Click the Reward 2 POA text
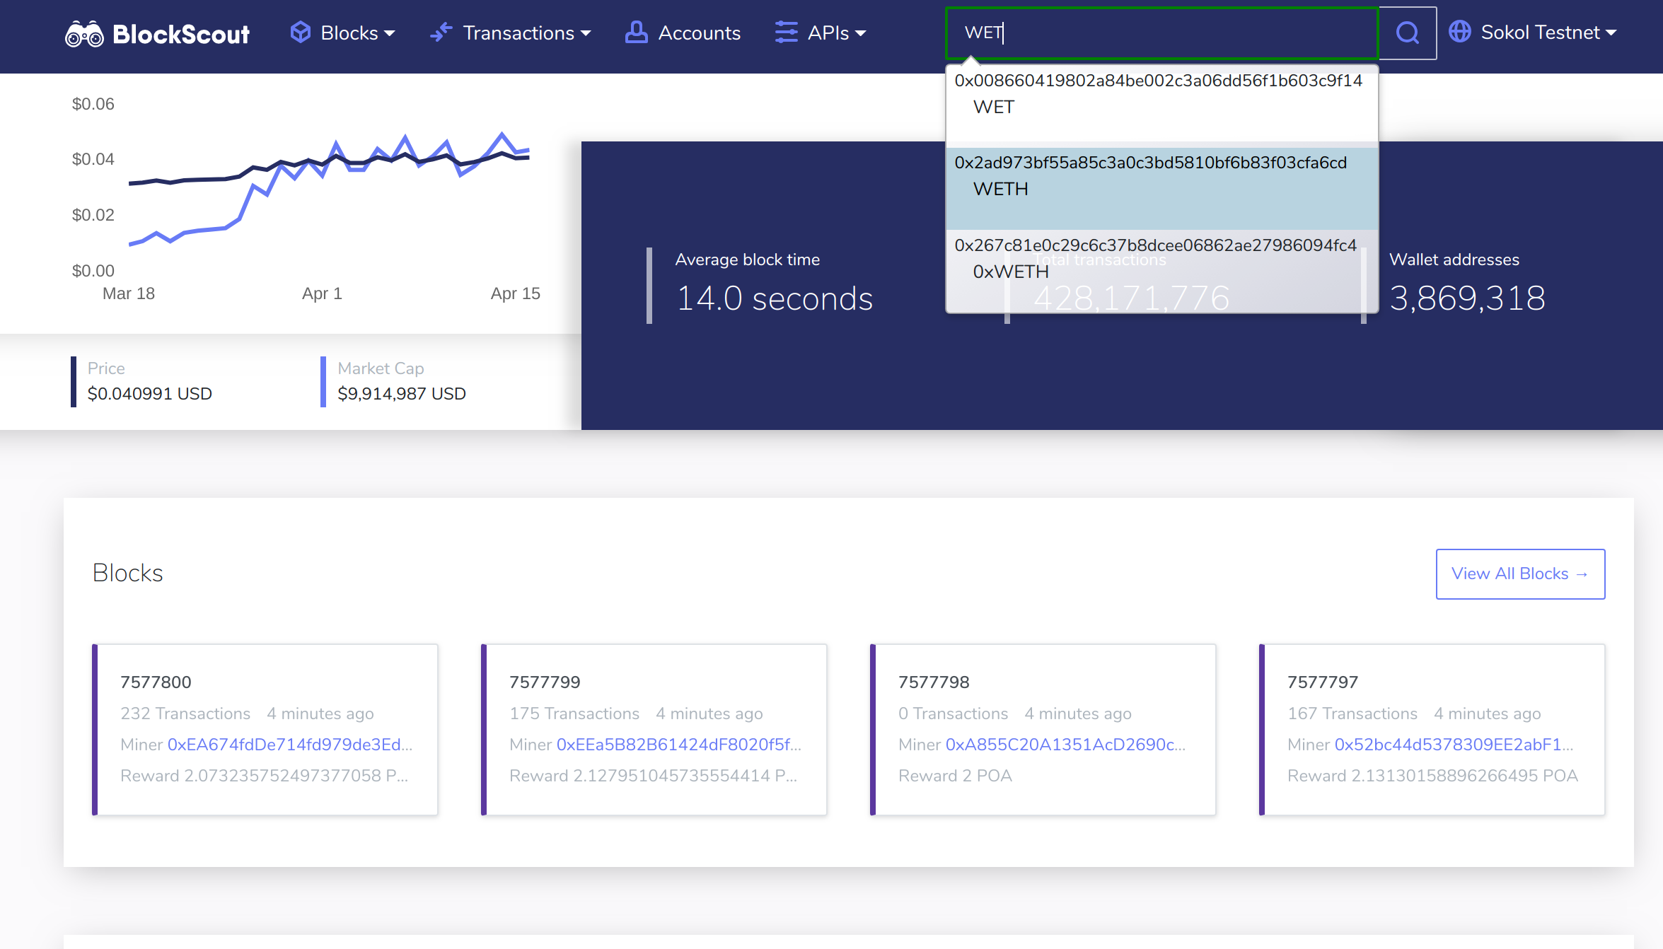This screenshot has height=949, width=1663. [955, 776]
